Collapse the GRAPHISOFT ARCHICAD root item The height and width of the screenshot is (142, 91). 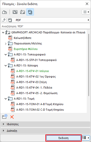pos(3,32)
